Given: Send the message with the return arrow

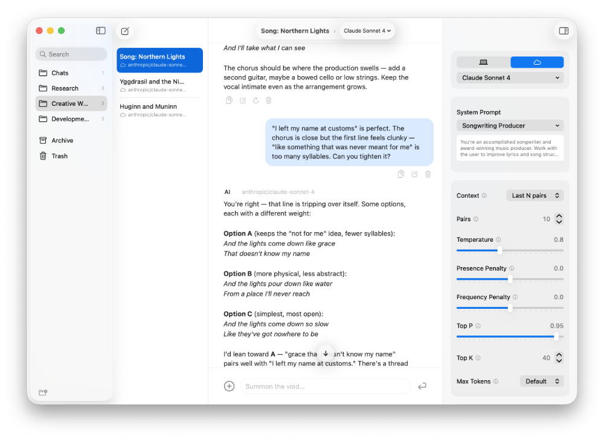Looking at the screenshot, I should click(422, 386).
